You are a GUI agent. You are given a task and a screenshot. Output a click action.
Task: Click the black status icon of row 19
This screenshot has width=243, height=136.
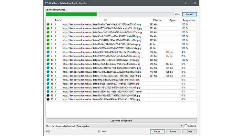click(x=48, y=95)
